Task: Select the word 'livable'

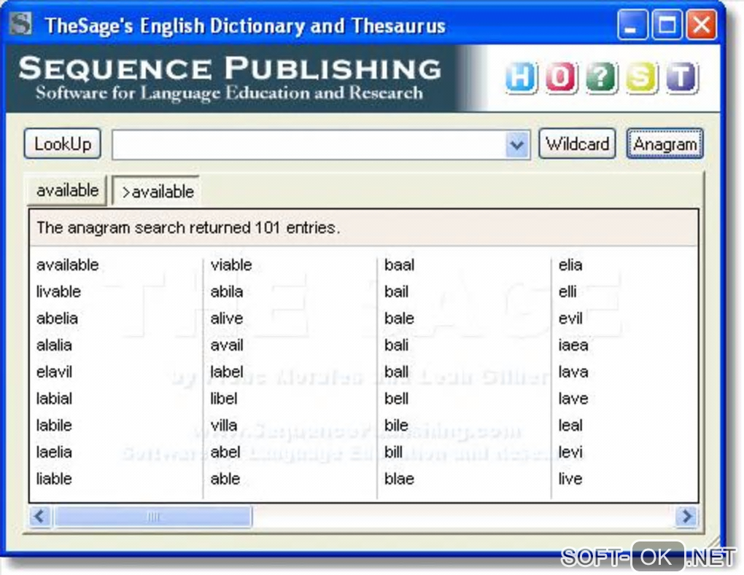Action: tap(58, 292)
